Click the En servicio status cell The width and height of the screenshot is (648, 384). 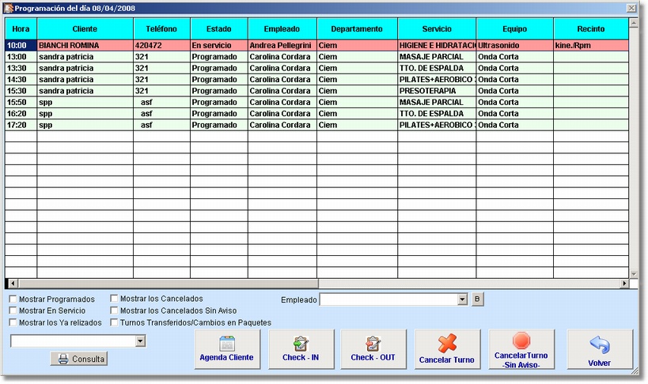point(219,45)
